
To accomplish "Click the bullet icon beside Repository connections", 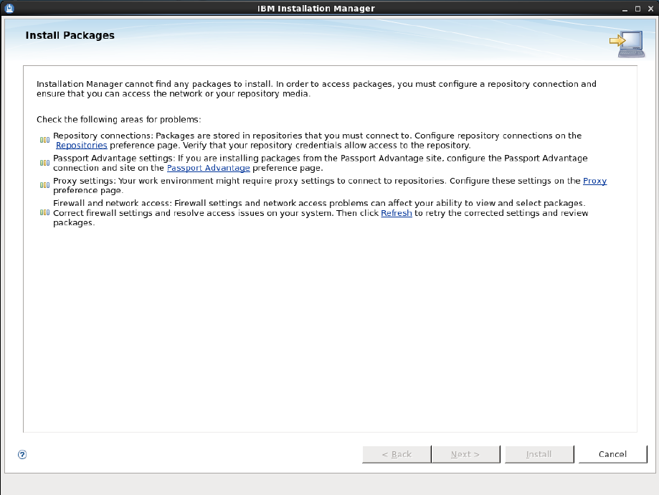I will [x=44, y=140].
